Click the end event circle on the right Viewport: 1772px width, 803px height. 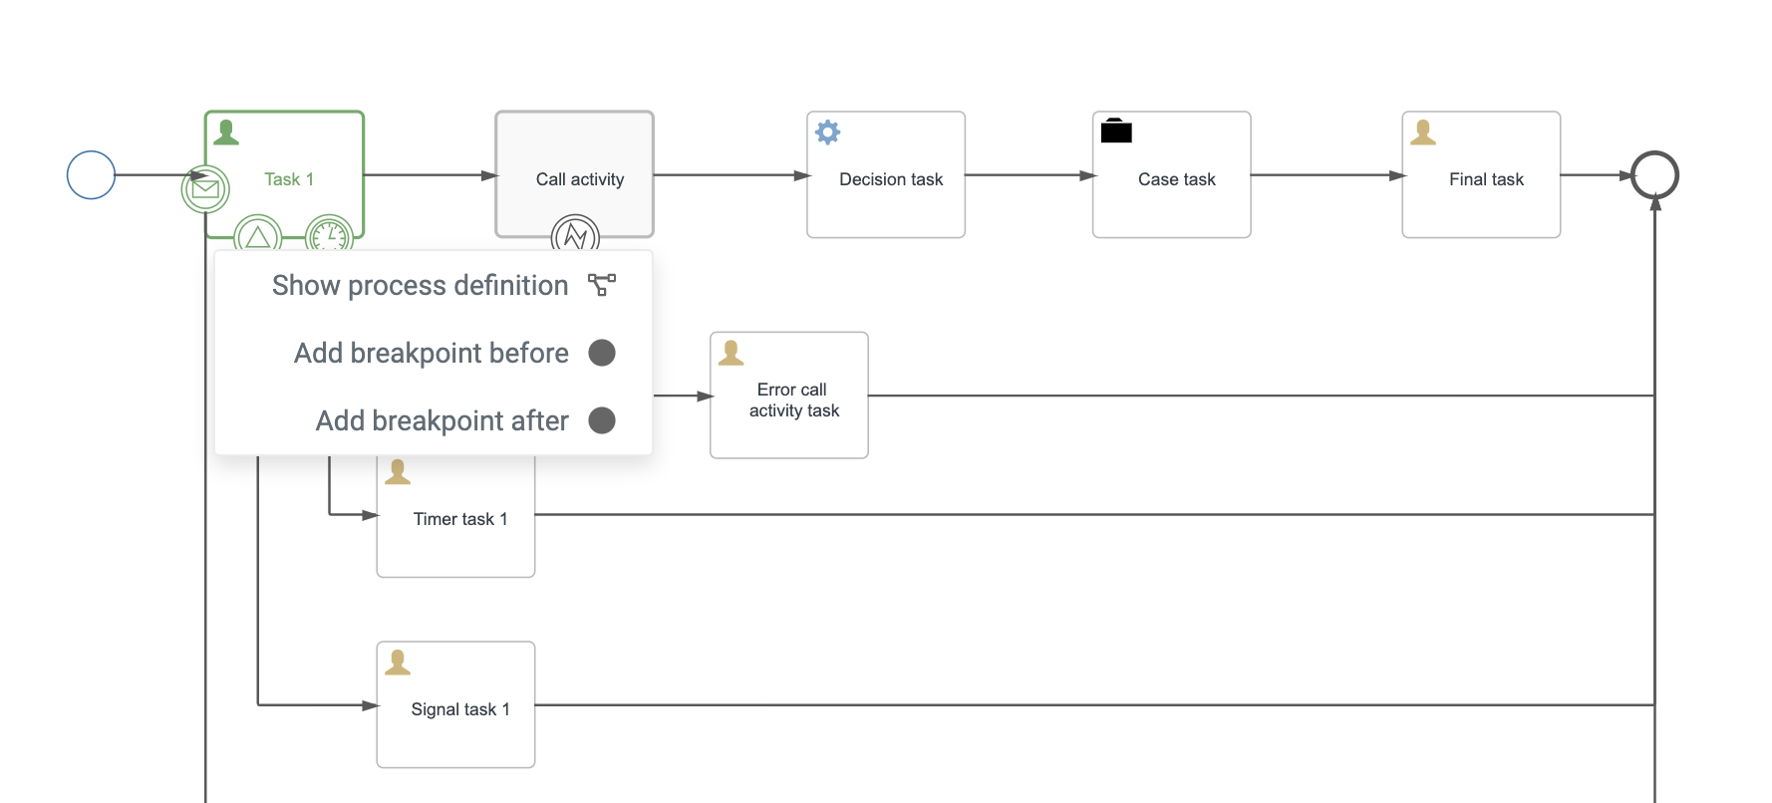click(x=1653, y=174)
